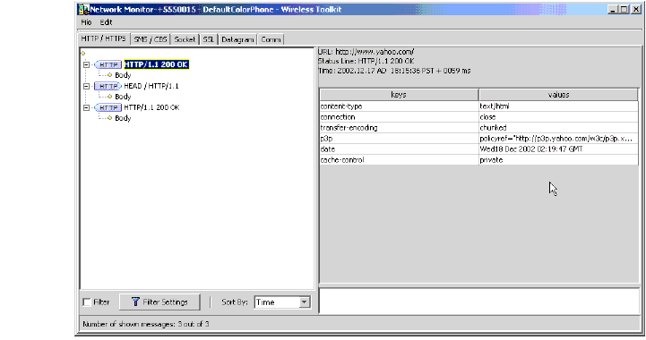The width and height of the screenshot is (646, 340).
Task: Select the policyref p3p value cell
Action: (558, 139)
